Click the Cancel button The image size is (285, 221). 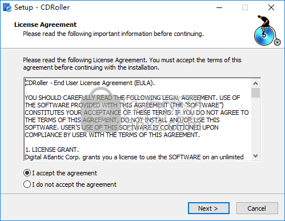click(x=257, y=208)
